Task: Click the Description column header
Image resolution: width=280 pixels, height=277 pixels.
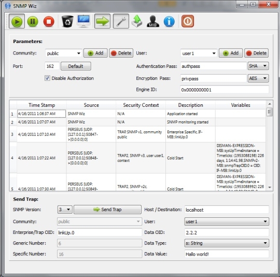Action: tap(190, 105)
